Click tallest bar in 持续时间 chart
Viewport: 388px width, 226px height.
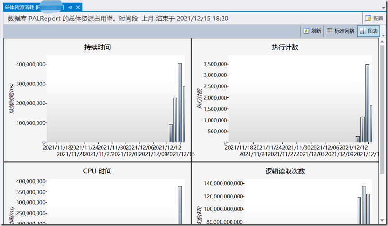click(180, 103)
